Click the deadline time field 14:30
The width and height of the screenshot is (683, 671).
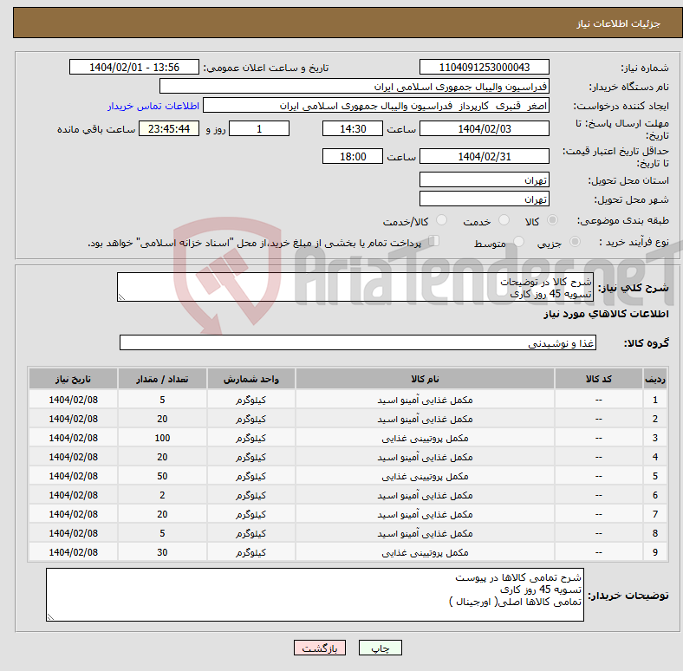tap(353, 128)
